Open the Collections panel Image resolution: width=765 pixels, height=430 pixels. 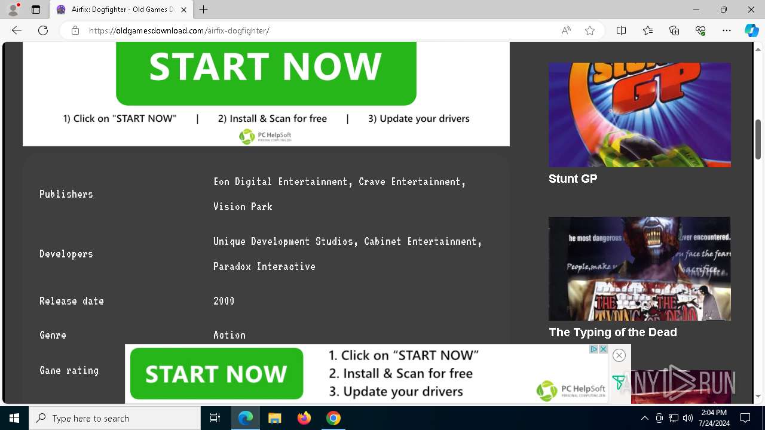pyautogui.click(x=674, y=30)
